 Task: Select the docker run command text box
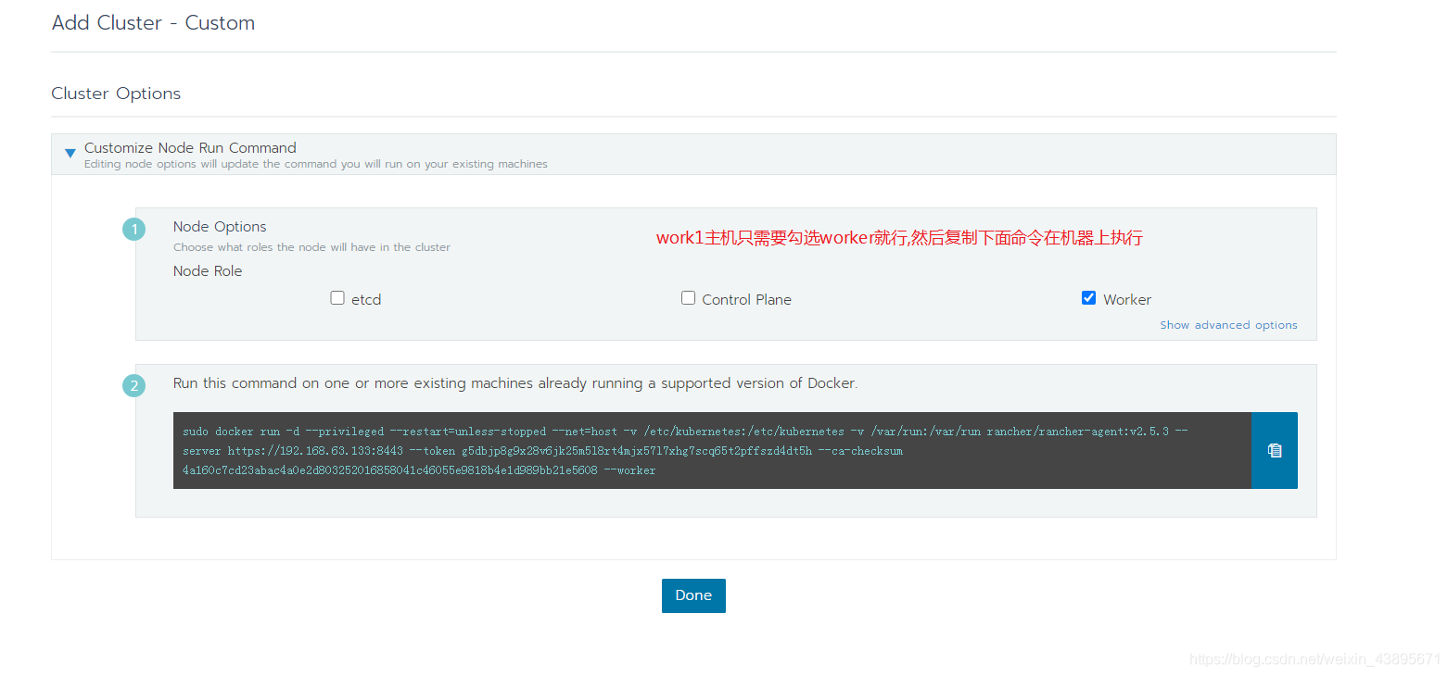coord(712,450)
